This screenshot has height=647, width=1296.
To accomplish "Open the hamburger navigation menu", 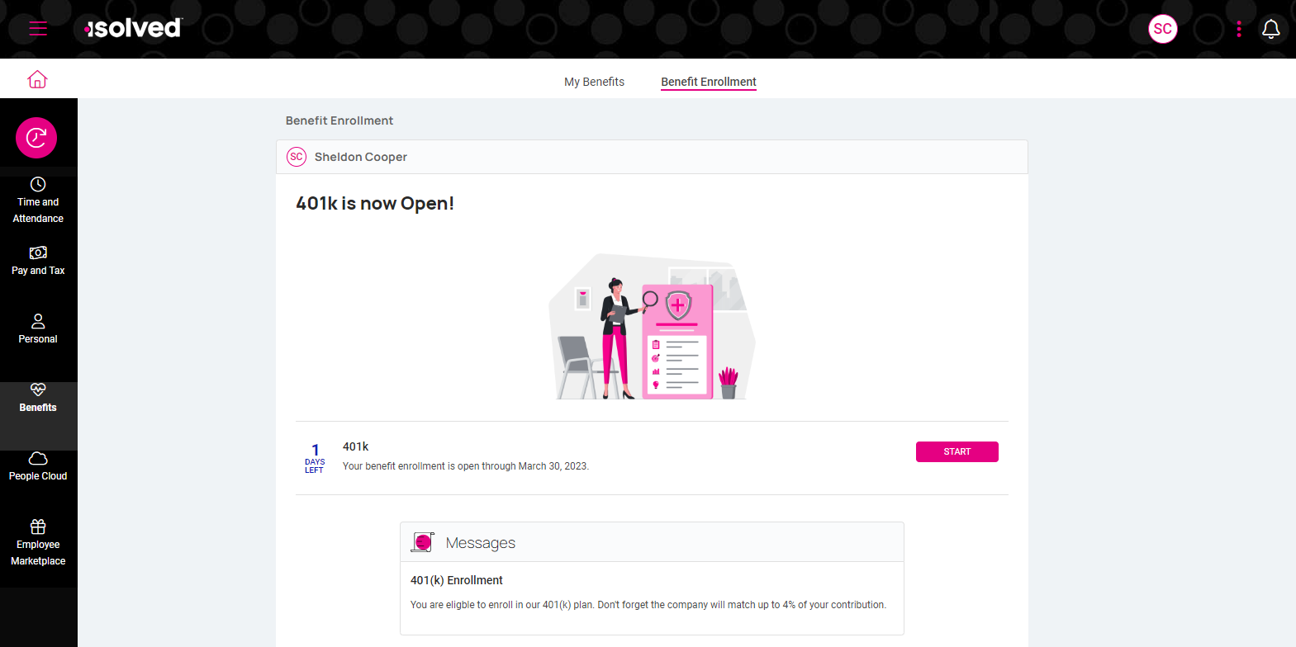I will [38, 27].
